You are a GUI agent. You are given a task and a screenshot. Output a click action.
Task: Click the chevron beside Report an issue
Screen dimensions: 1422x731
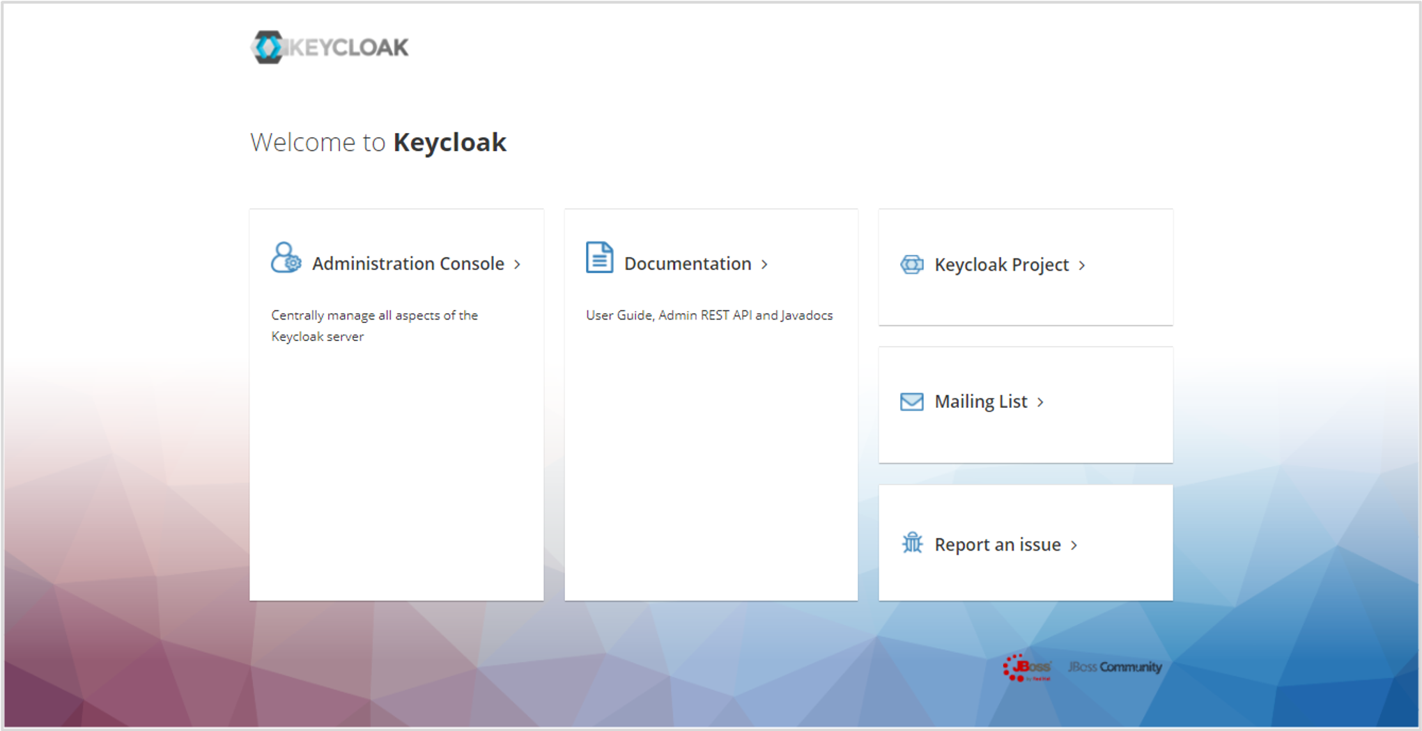(1074, 545)
